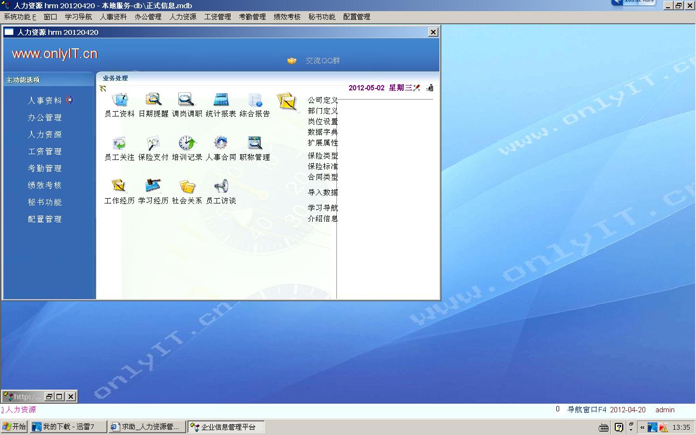This screenshot has width=696, height=435.
Task: Open the 工资管理 menu in menu bar
Action: pyautogui.click(x=217, y=17)
